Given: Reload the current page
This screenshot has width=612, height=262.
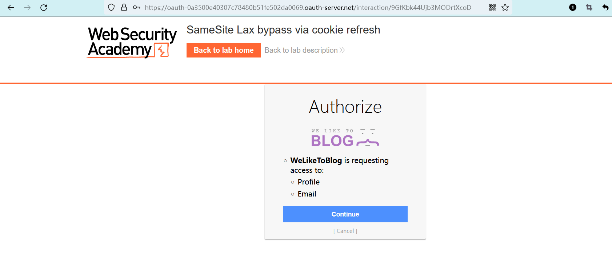Looking at the screenshot, I should point(44,7).
